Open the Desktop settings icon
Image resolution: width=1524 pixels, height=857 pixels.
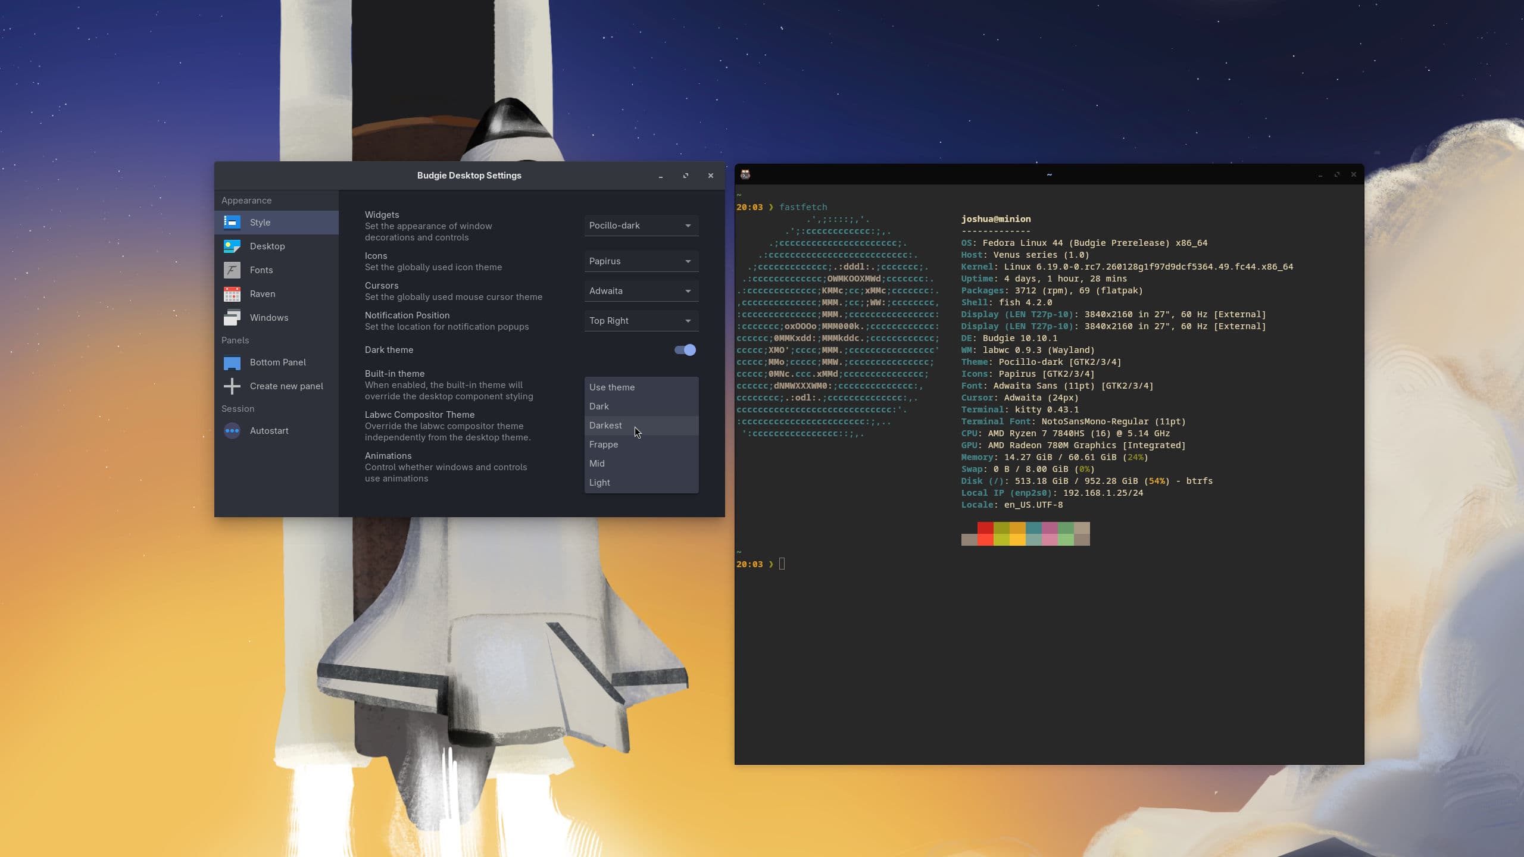tap(232, 246)
